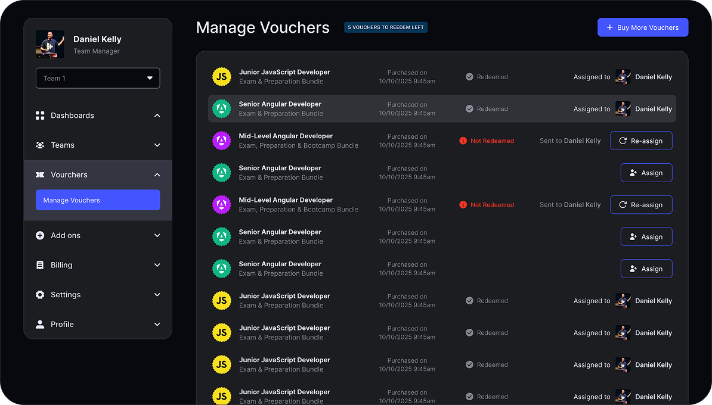Click Daniel Kelly avatar in first voucher row

[623, 77]
